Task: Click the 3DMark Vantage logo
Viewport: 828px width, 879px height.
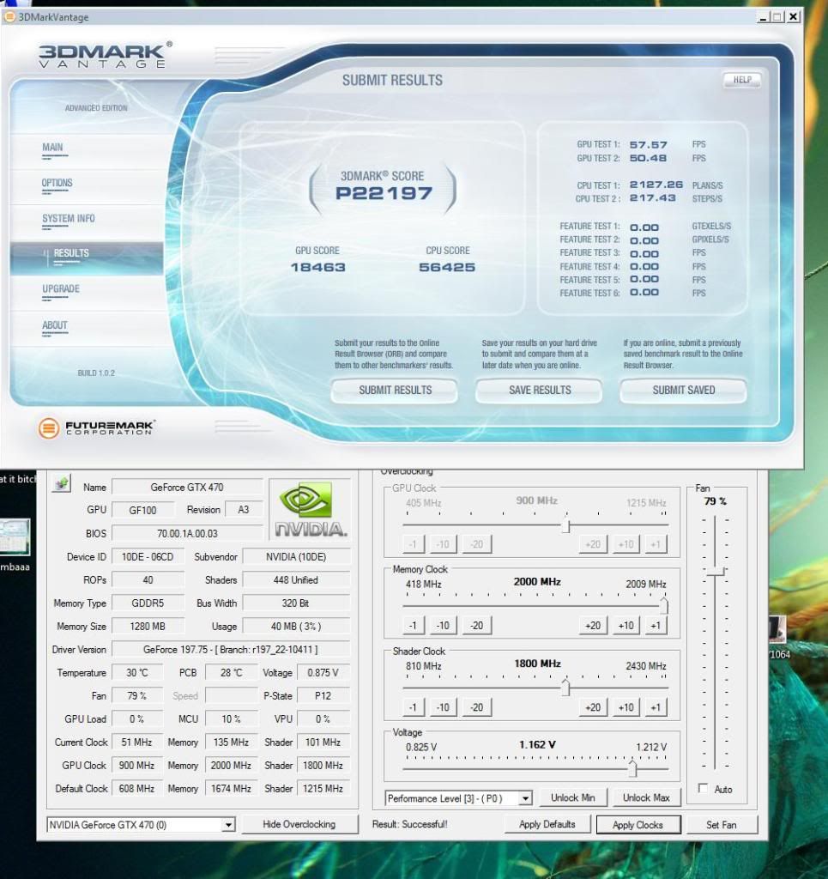Action: [105, 55]
